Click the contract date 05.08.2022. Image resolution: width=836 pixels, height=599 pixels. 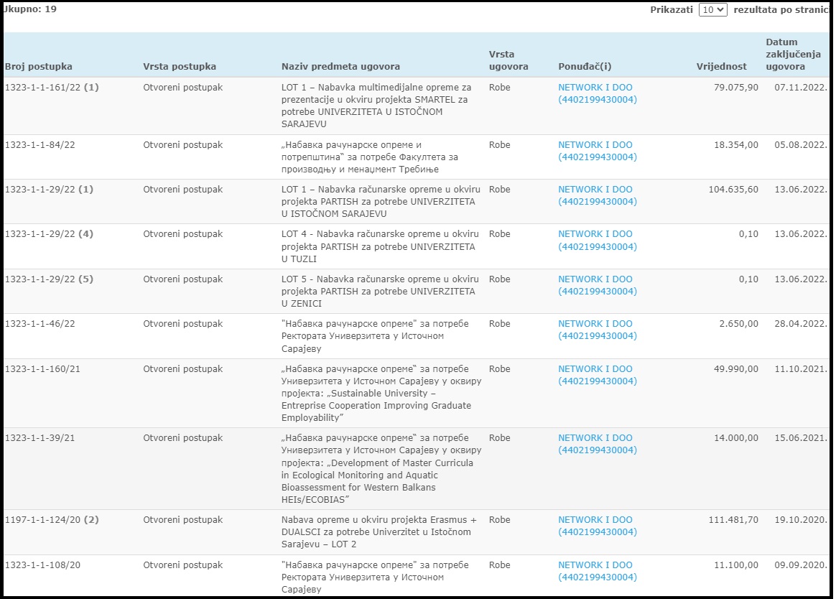801,144
